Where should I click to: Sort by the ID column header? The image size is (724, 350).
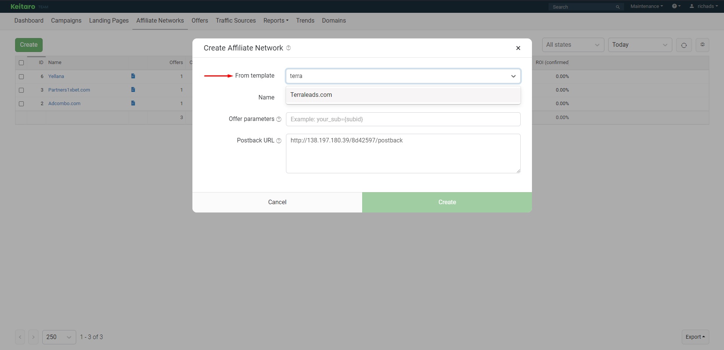pos(41,63)
